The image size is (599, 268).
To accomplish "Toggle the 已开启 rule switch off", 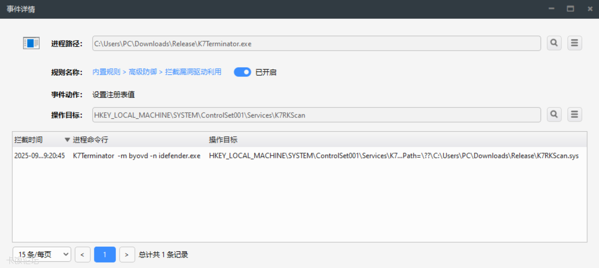I will 243,72.
